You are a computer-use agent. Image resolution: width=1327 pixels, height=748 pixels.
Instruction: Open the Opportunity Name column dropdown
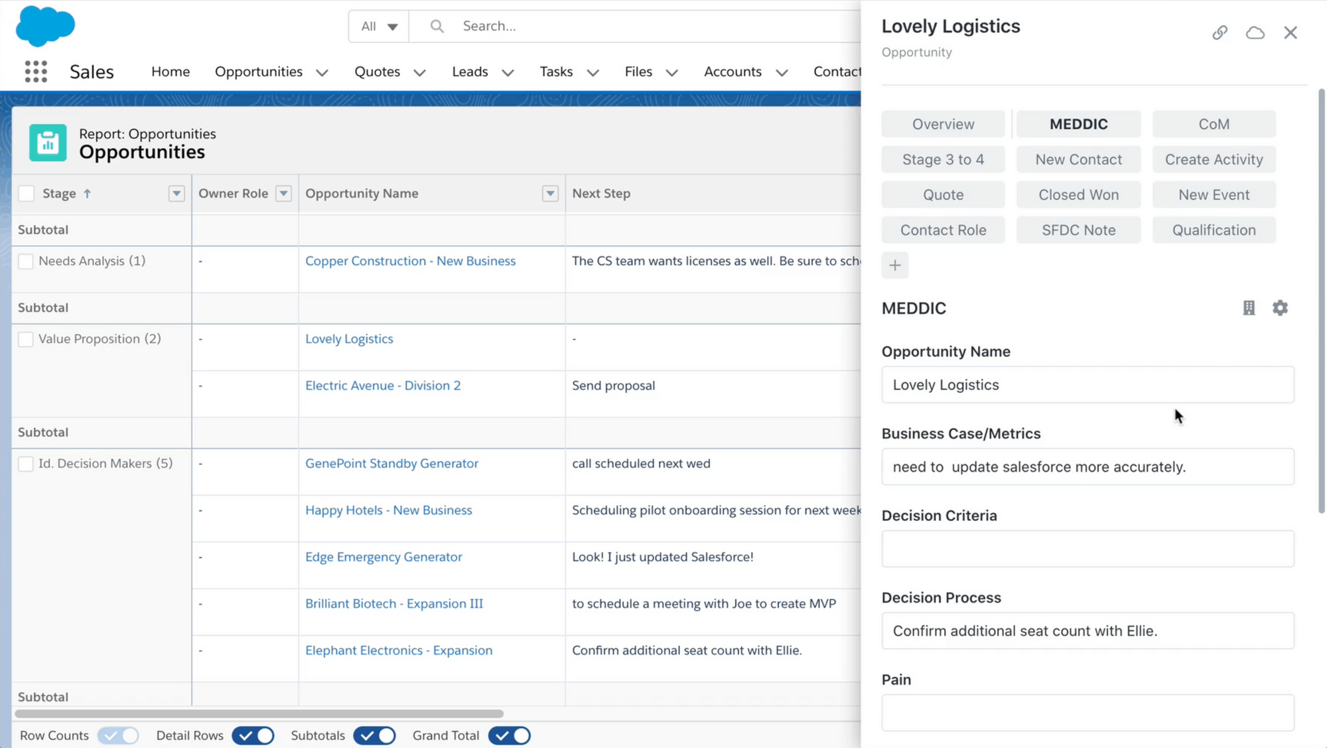coord(550,193)
